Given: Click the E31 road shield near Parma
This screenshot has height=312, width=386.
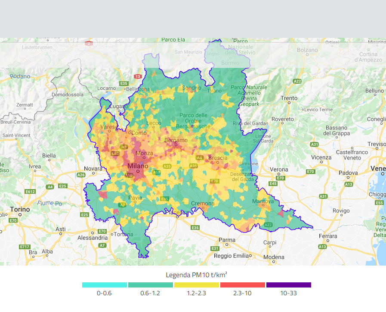Looking at the screenshot, I should [215, 248].
